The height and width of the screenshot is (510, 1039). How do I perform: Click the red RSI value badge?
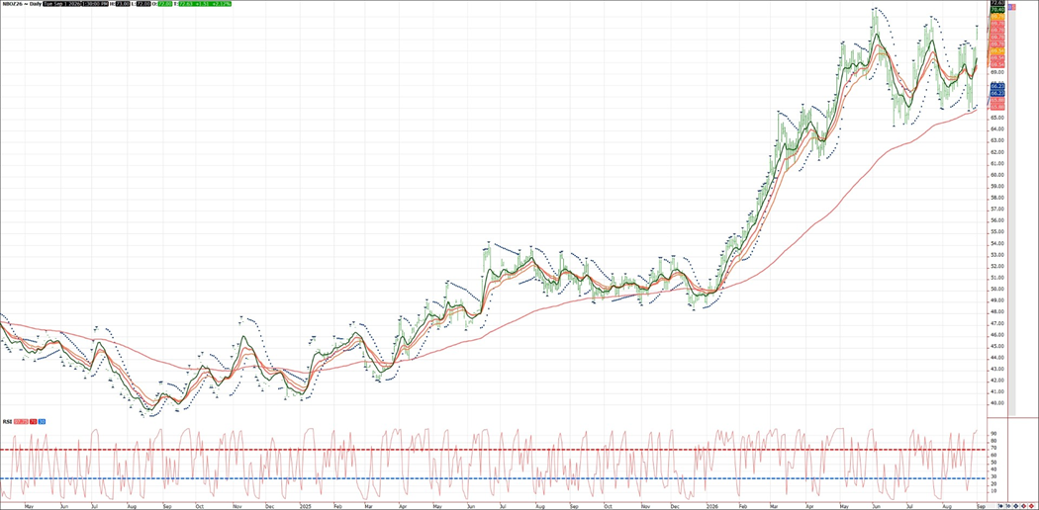click(21, 421)
